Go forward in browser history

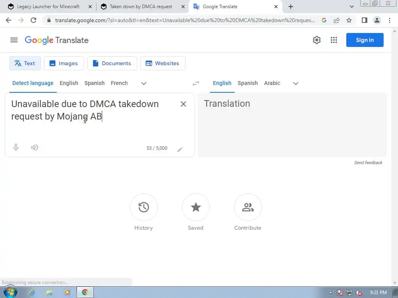coord(21,20)
